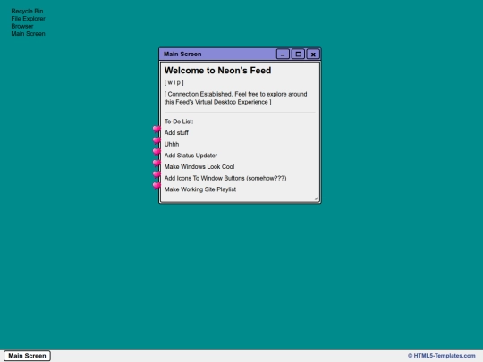This screenshot has width=483, height=362.
Task: Click the Add Status Updater item
Action: click(x=191, y=156)
